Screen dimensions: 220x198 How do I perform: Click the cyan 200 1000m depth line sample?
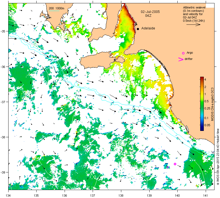pos(54,11)
